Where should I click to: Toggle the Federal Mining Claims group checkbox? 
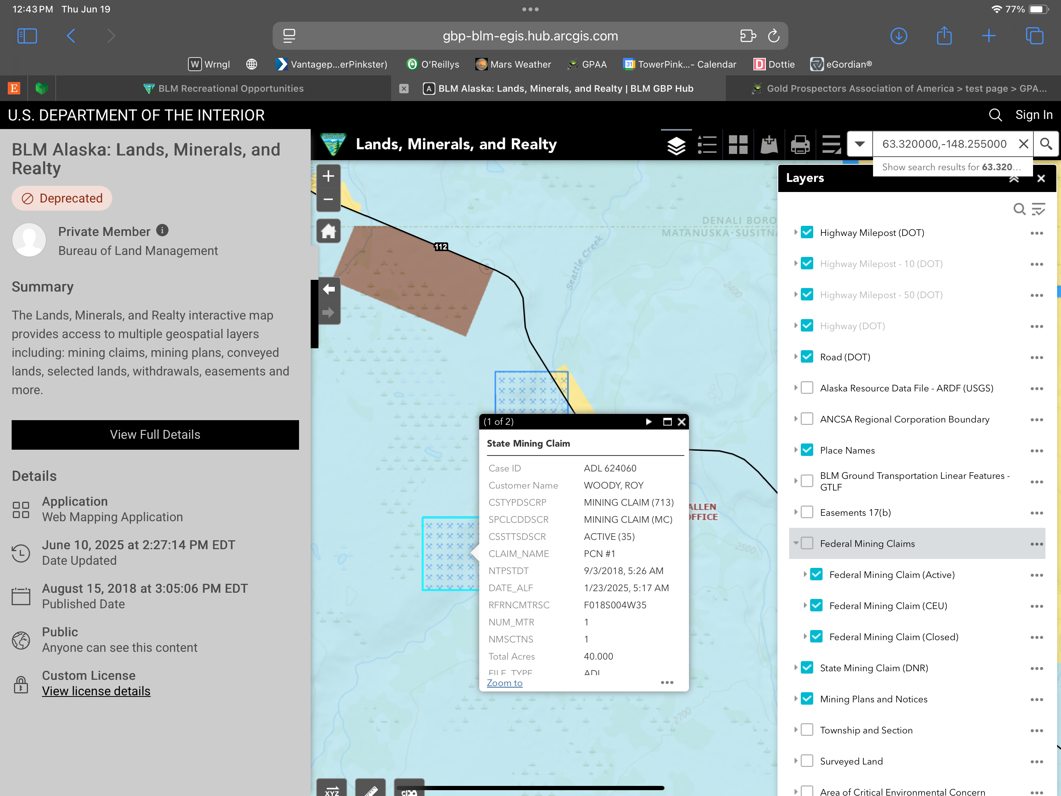pyautogui.click(x=807, y=543)
